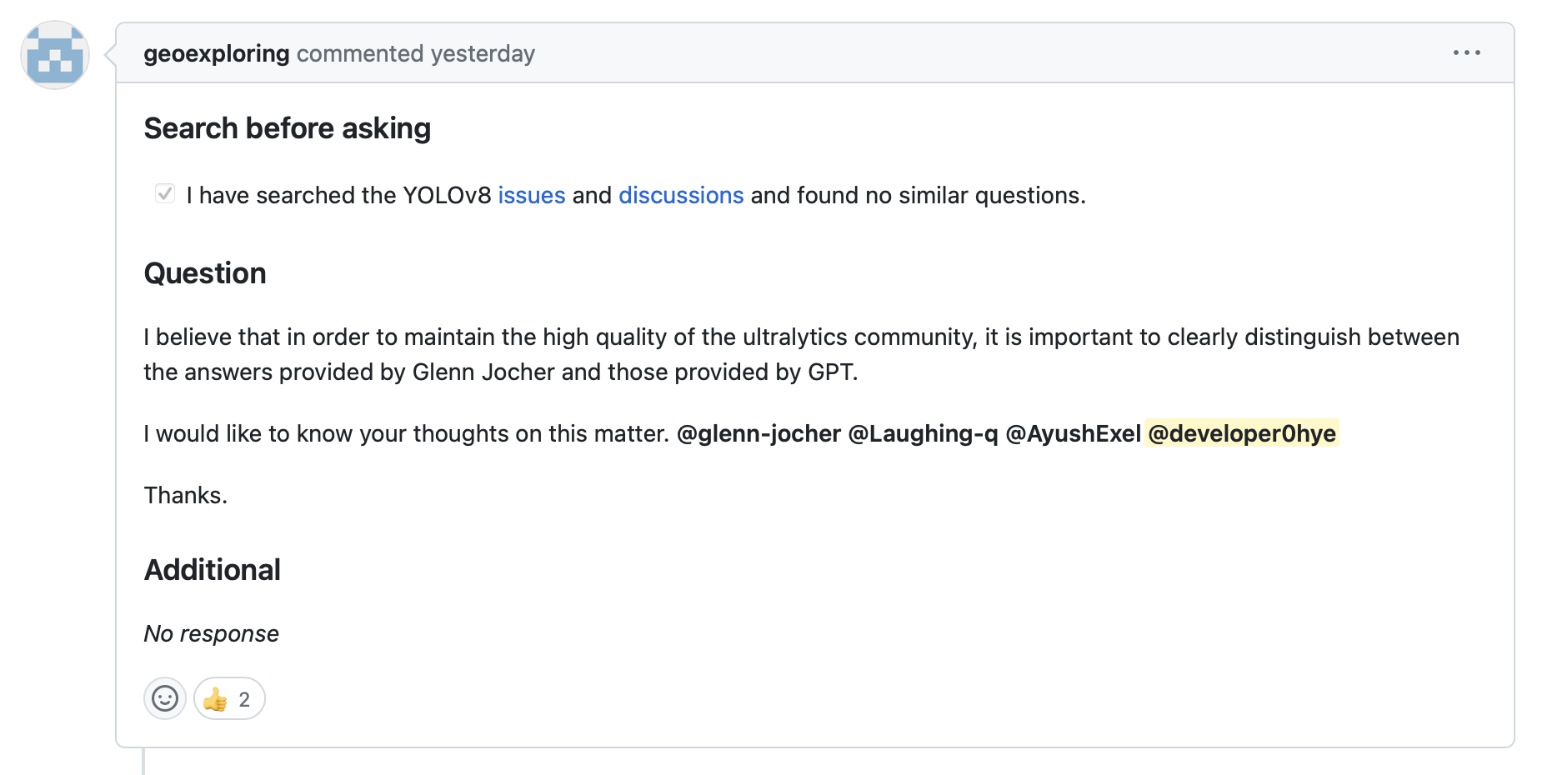The width and height of the screenshot is (1542, 775).
Task: Click the "I have searched the YOLOv8" text
Action: coord(338,195)
